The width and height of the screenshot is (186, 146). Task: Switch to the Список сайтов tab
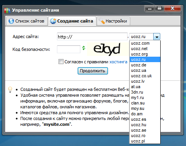27,21
